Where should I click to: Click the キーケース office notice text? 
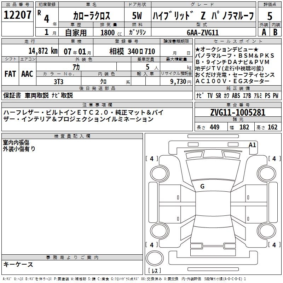[x=18, y=264]
